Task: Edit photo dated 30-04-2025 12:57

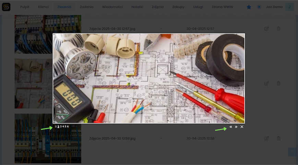Action: coord(267,29)
